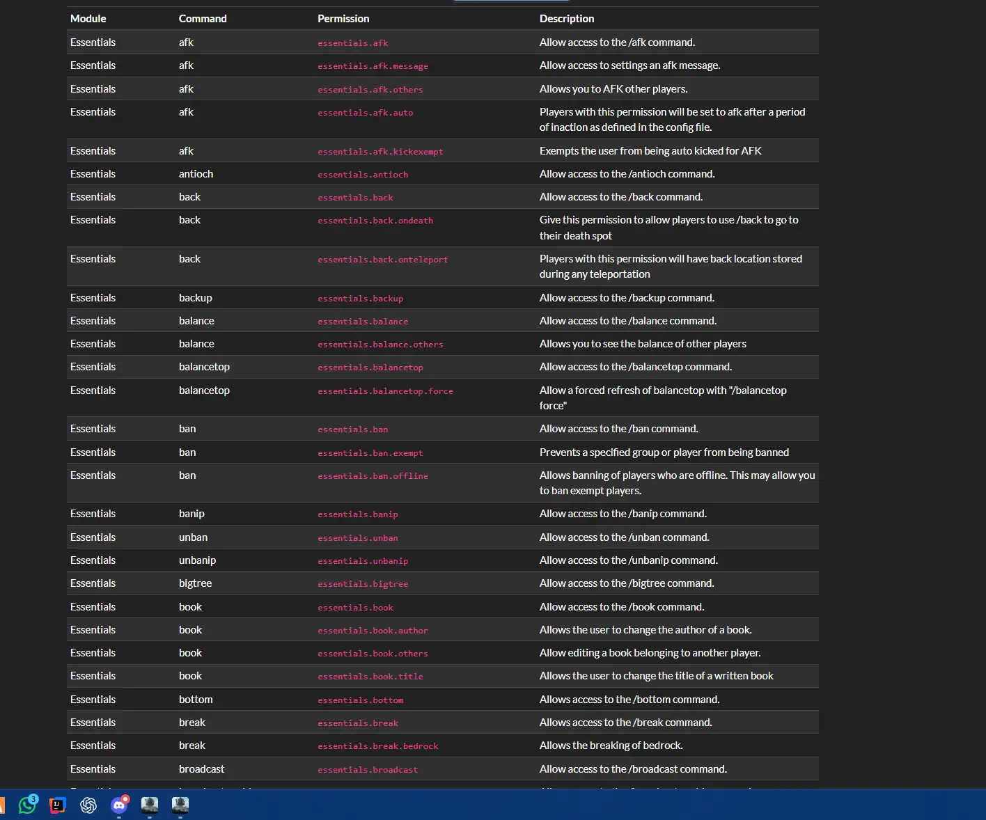986x820 pixels.
Task: Select the essentials.book.author permission
Action: (373, 631)
